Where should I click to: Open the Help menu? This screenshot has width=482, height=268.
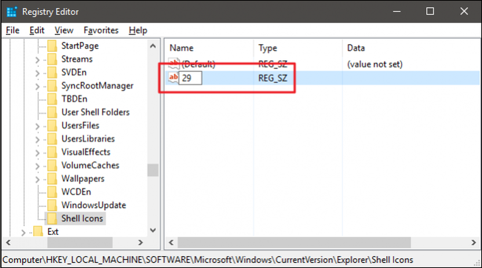[x=138, y=30]
